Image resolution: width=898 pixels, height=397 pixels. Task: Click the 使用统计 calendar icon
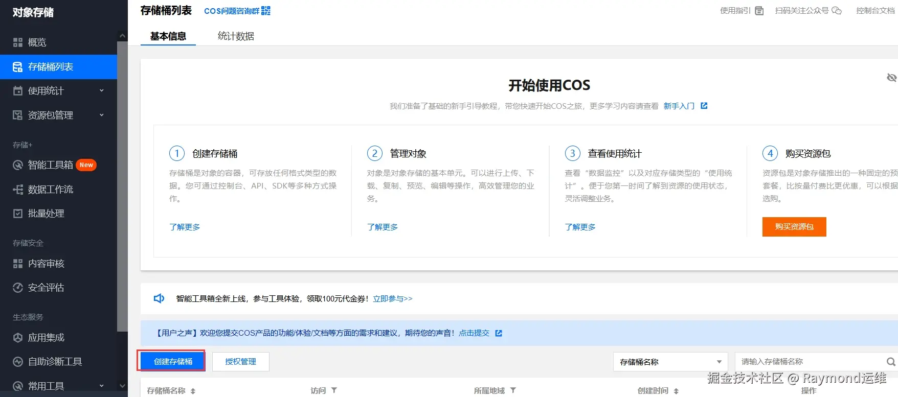tap(18, 91)
